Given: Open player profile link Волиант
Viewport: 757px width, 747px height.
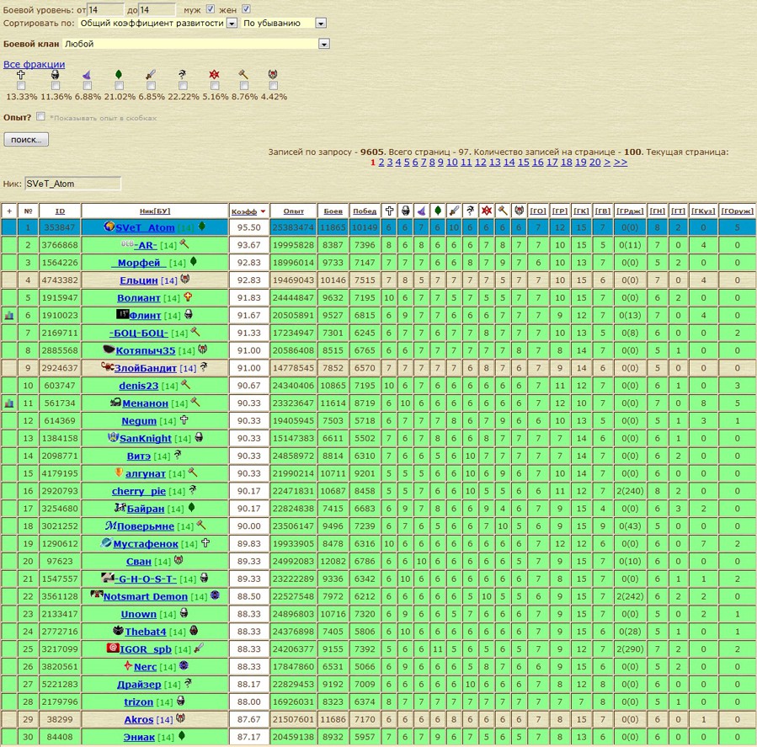Looking at the screenshot, I should pyautogui.click(x=139, y=298).
